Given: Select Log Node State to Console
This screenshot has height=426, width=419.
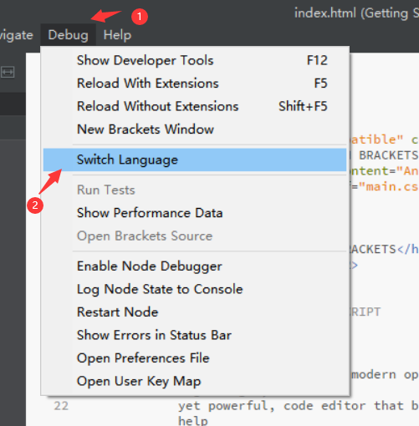Looking at the screenshot, I should 195,289.
